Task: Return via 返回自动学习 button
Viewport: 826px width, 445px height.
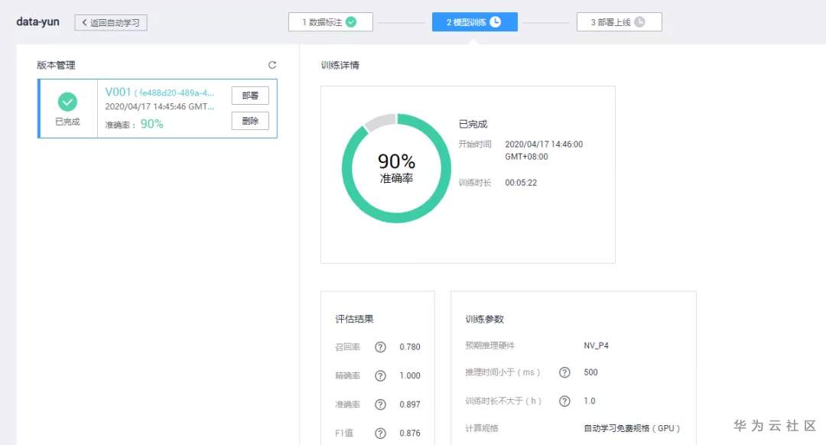Action: pos(111,23)
